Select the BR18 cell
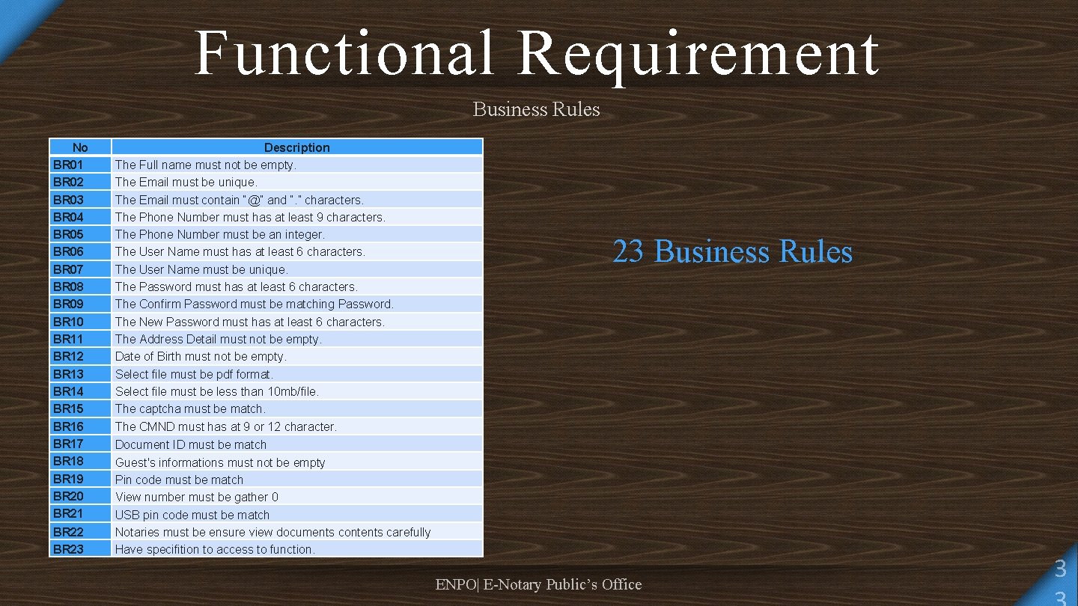Viewport: 1078px width, 606px height. 80,462
